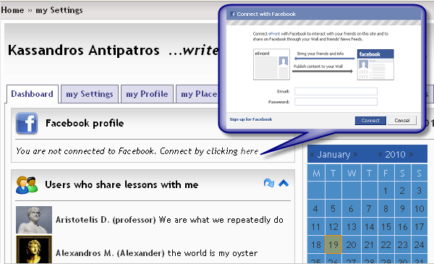Select the Dashboard tab
Viewport: 434px width, 264px height.
[32, 94]
